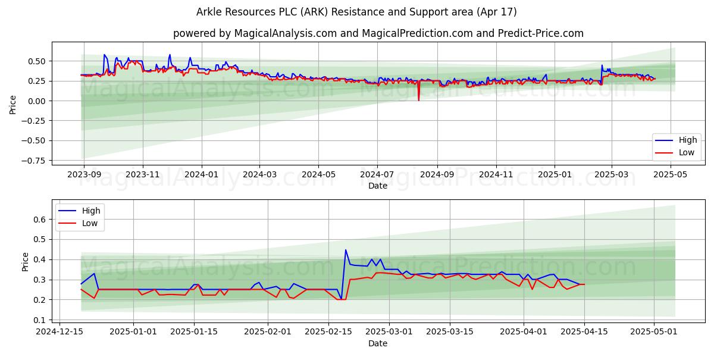Click the '2025-04-15' tick label
The height and width of the screenshot is (357, 714).
click(x=584, y=332)
